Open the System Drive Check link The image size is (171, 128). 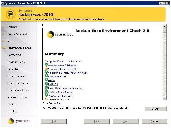pyautogui.click(x=60, y=92)
